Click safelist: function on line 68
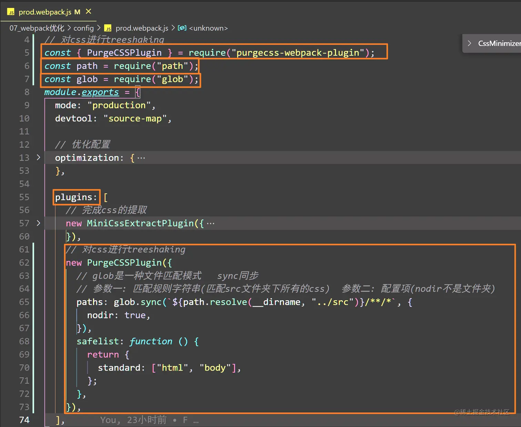This screenshot has height=427, width=521. click(x=124, y=341)
